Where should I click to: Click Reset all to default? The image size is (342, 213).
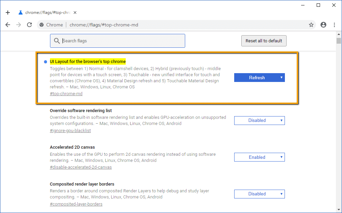[264, 41]
